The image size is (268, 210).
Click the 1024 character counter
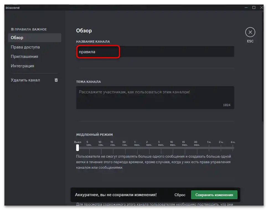point(226,105)
